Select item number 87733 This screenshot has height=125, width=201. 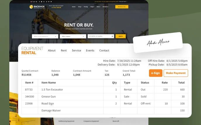(x=29, y=90)
